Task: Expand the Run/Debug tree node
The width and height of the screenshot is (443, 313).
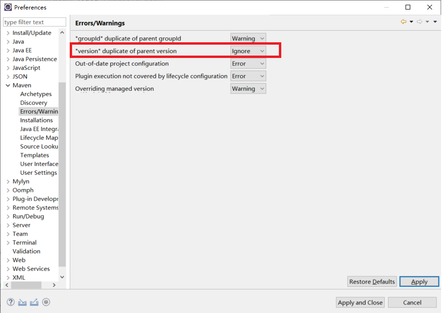Action: pos(8,217)
